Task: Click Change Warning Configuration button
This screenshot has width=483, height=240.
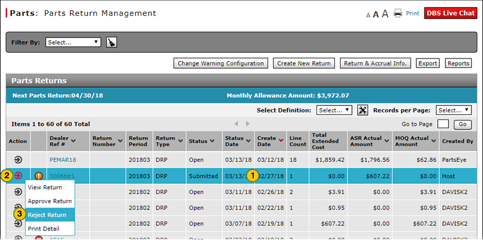Action: pos(221,63)
